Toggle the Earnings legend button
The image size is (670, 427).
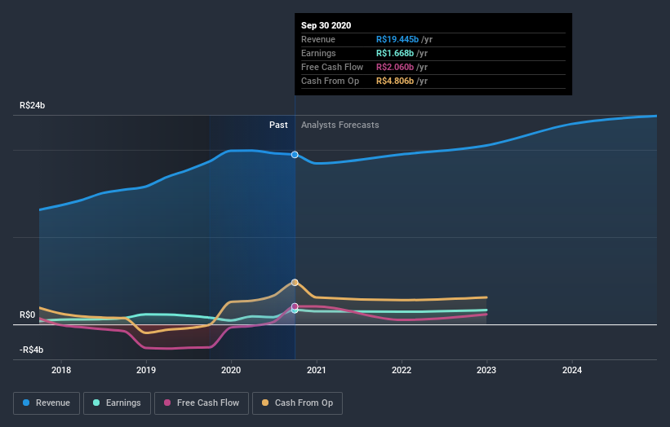(117, 403)
